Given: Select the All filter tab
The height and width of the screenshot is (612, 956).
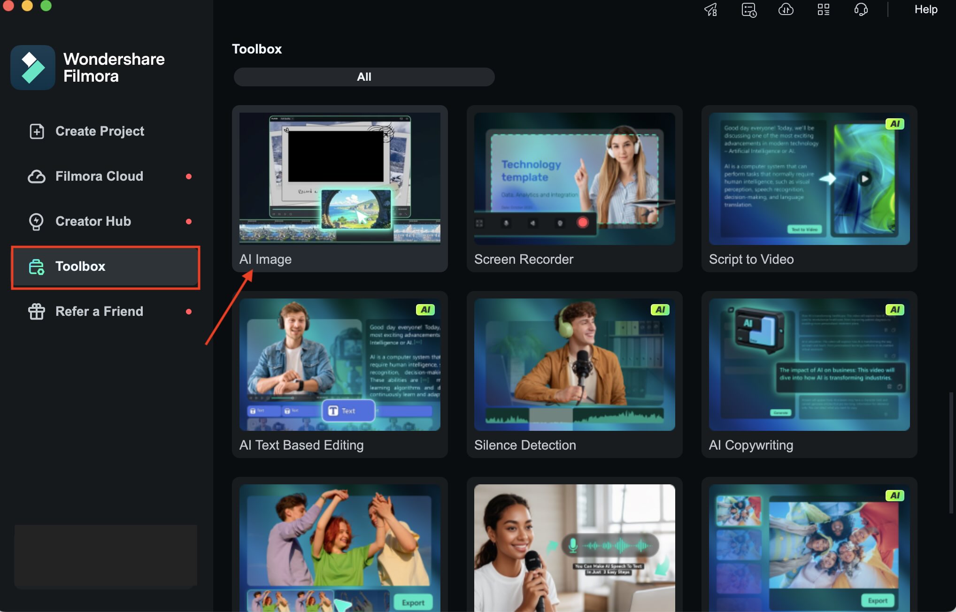Looking at the screenshot, I should tap(364, 76).
